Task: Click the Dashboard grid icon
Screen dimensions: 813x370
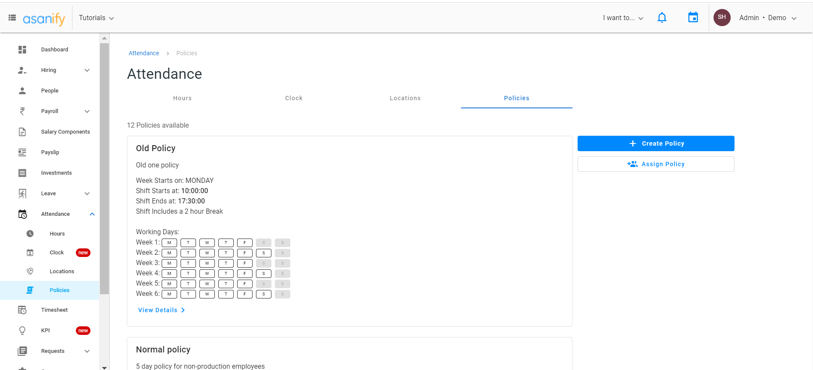Action: 22,50
